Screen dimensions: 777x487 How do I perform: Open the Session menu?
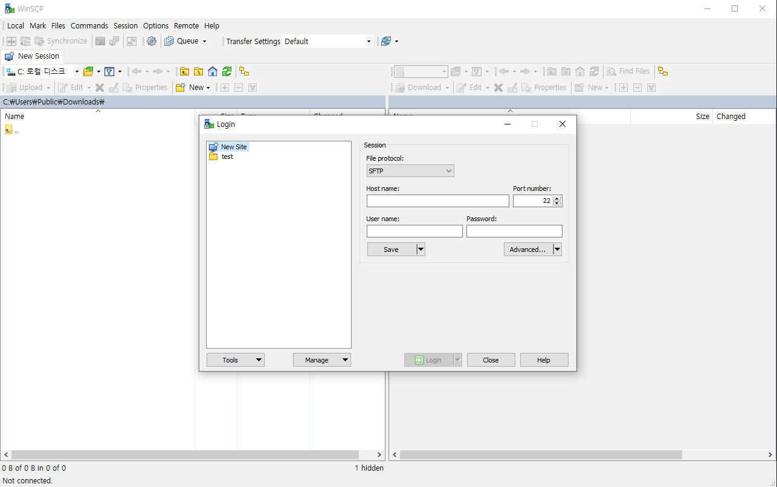coord(126,25)
